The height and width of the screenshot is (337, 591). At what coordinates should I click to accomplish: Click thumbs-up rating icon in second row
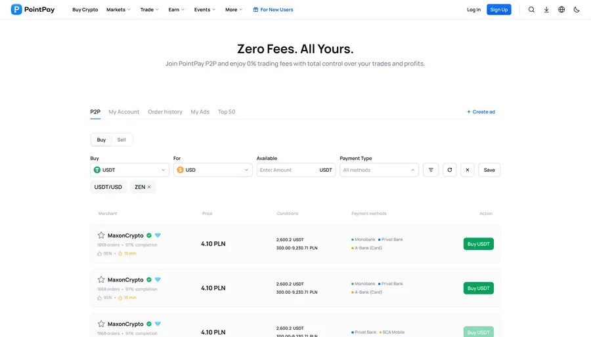[100, 298]
